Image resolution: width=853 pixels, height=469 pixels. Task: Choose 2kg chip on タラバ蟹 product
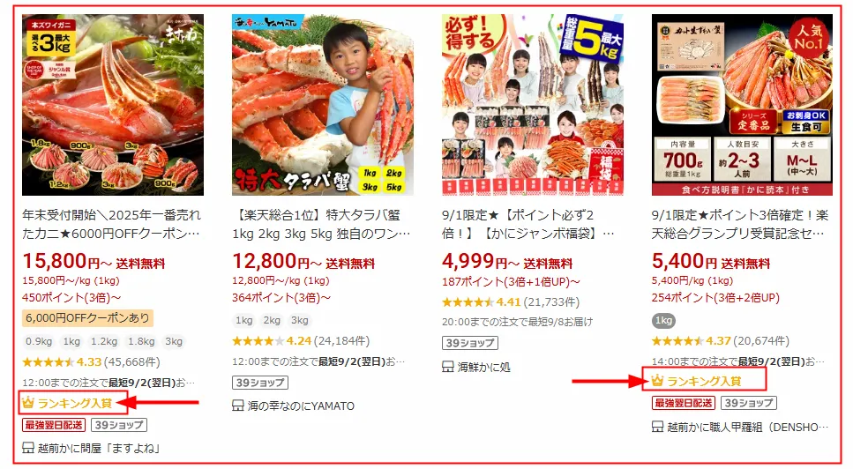(272, 320)
